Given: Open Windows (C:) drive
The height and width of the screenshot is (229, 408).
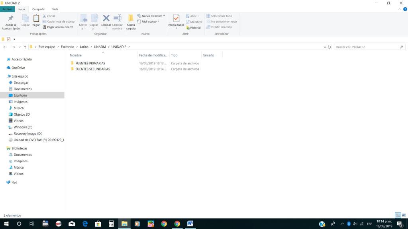Looking at the screenshot, I should tap(23, 127).
